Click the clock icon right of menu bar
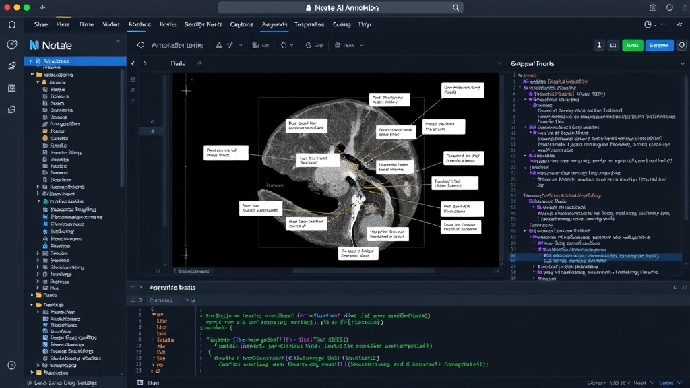The width and height of the screenshot is (690, 388). click(x=648, y=25)
